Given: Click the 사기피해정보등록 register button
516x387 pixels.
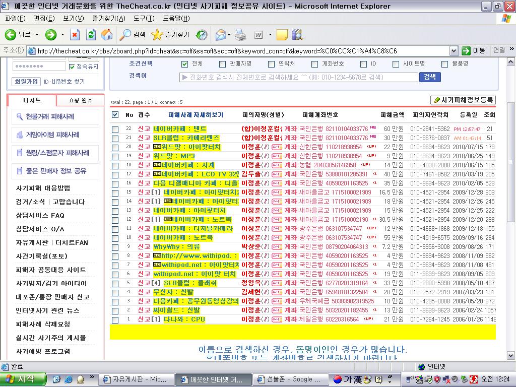Looking at the screenshot, I should 463,100.
